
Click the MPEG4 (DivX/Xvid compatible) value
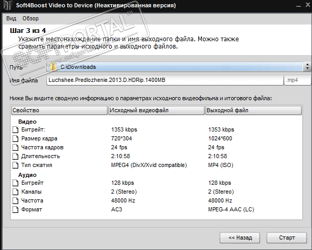pyautogui.click(x=149, y=165)
